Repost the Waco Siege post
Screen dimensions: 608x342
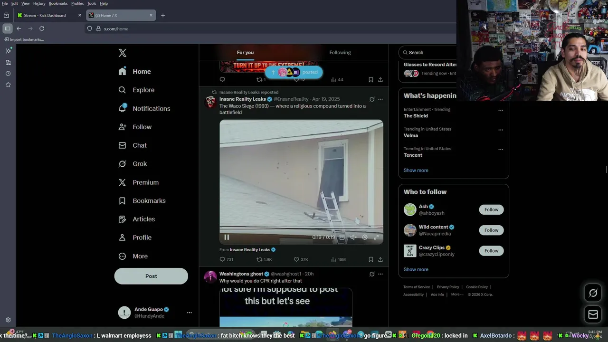click(264, 259)
